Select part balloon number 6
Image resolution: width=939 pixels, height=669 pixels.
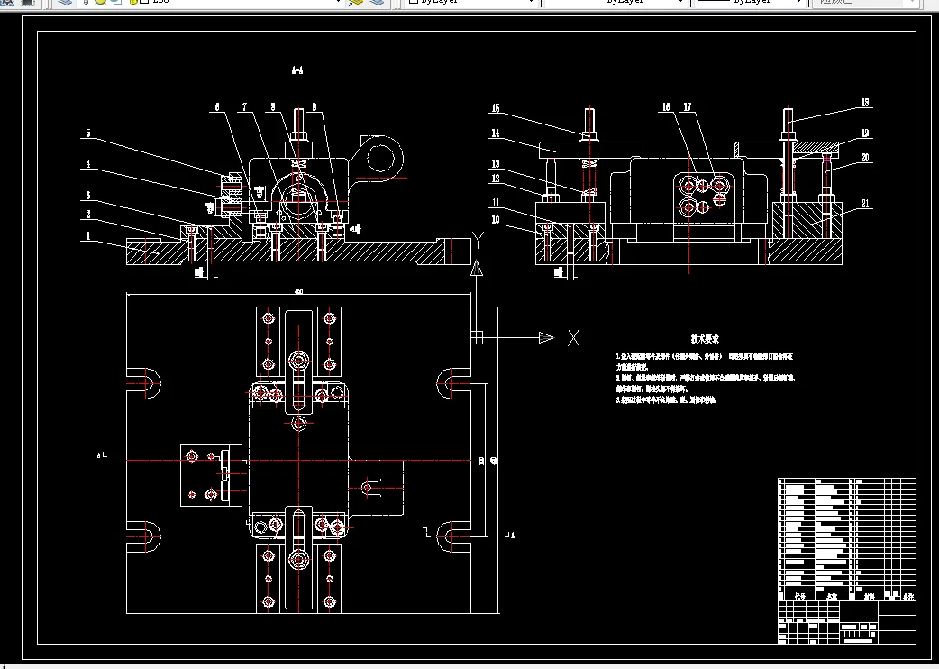click(217, 107)
